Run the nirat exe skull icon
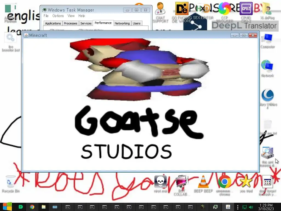This screenshot has height=211, width=281. coord(160,184)
